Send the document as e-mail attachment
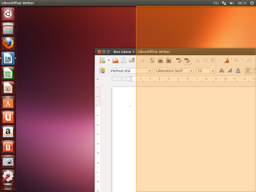Image resolution: width=256 pixels, height=192 pixels. 132,60
